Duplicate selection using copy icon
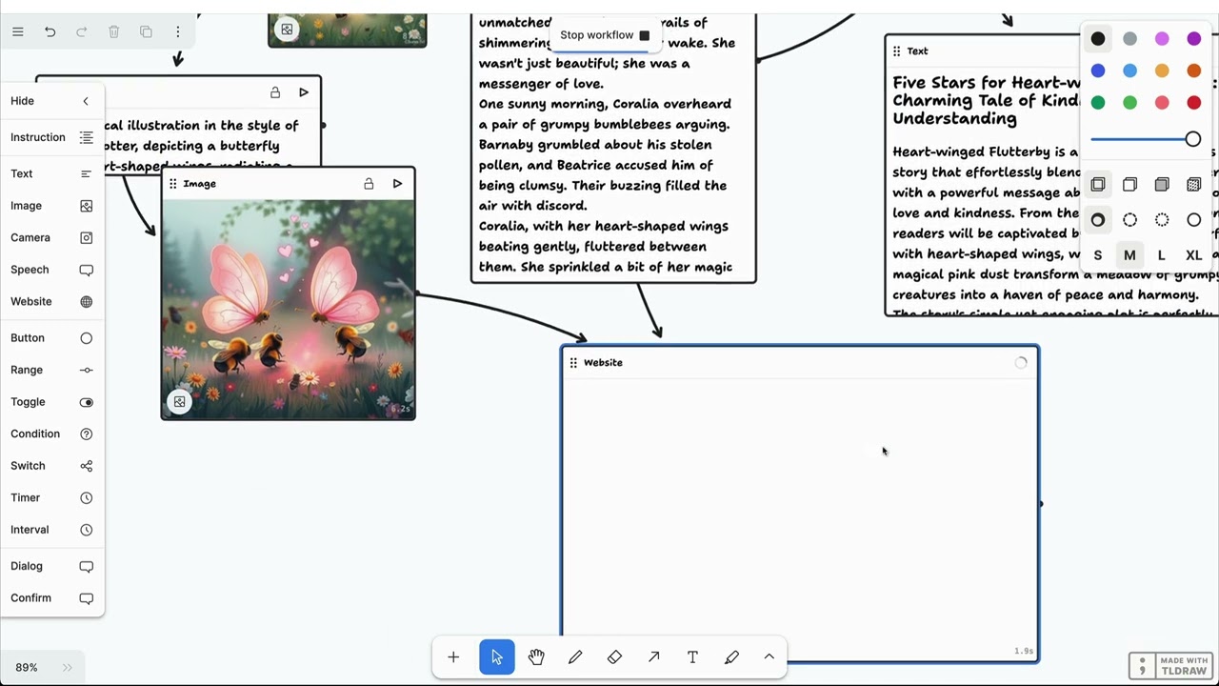This screenshot has width=1219, height=686. click(146, 31)
